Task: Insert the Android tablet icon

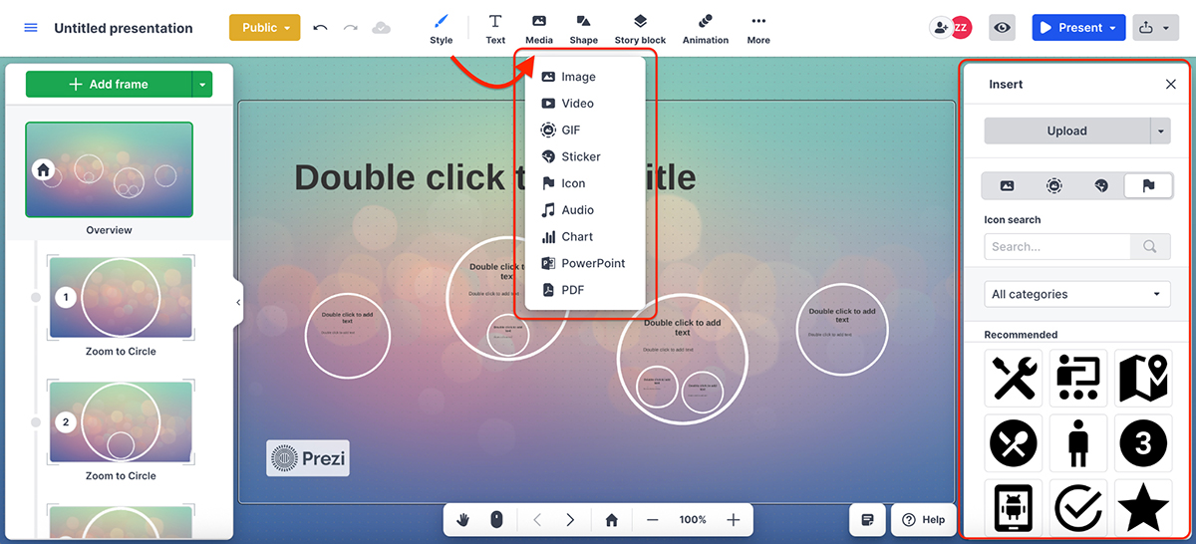Action: click(1014, 508)
